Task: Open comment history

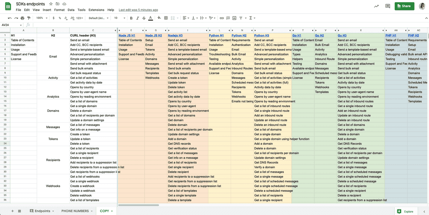Action: click(x=387, y=6)
